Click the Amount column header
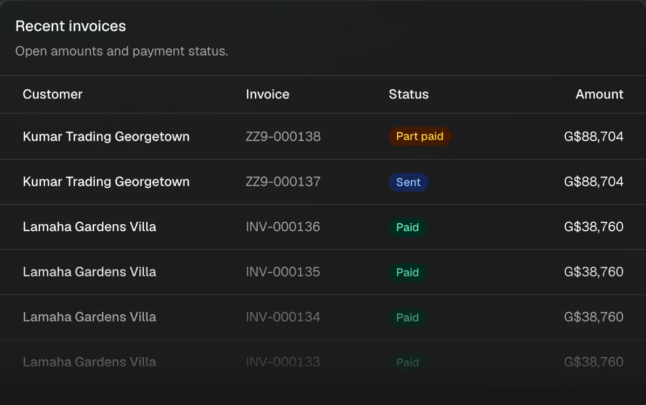This screenshot has width=646, height=405. tap(599, 94)
